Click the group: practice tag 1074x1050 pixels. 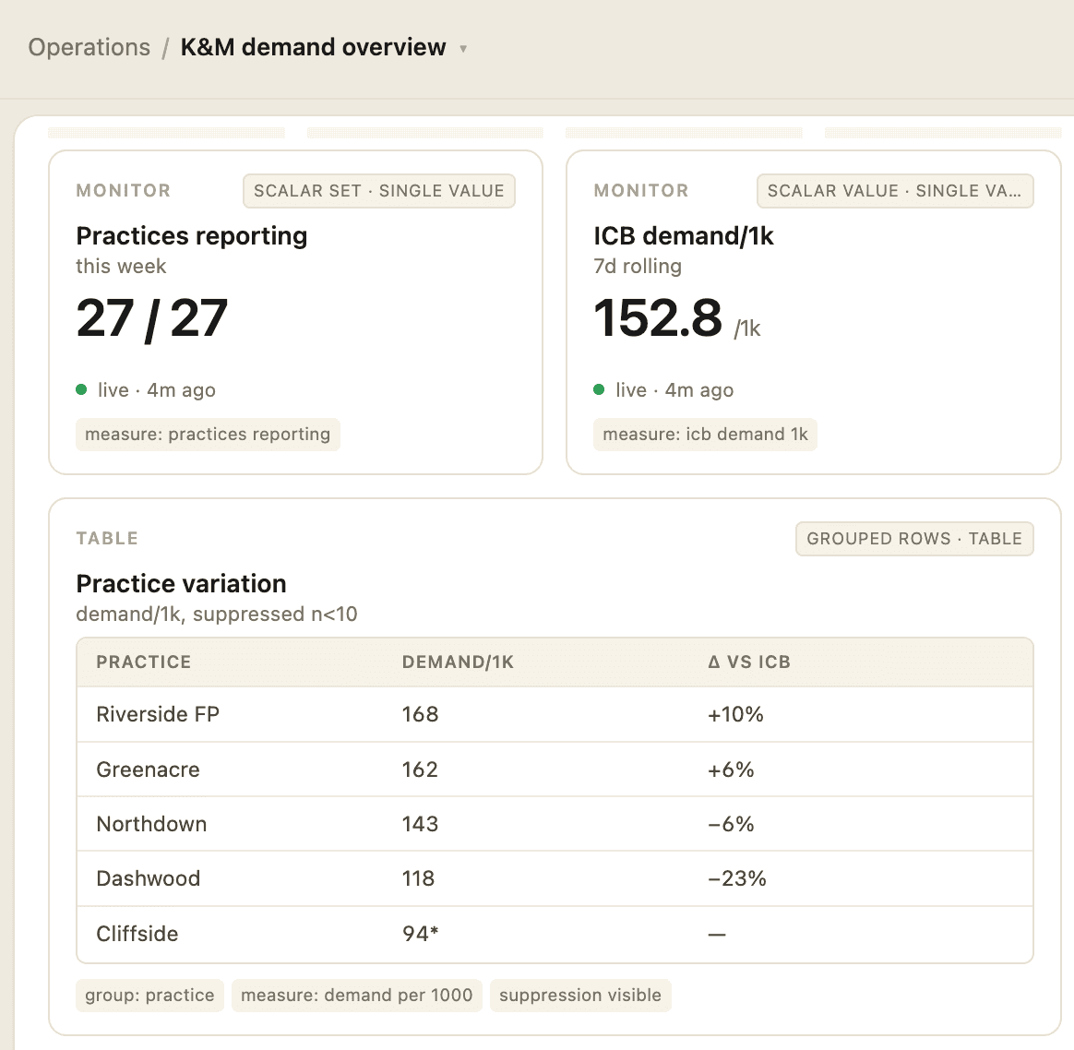[x=150, y=996]
